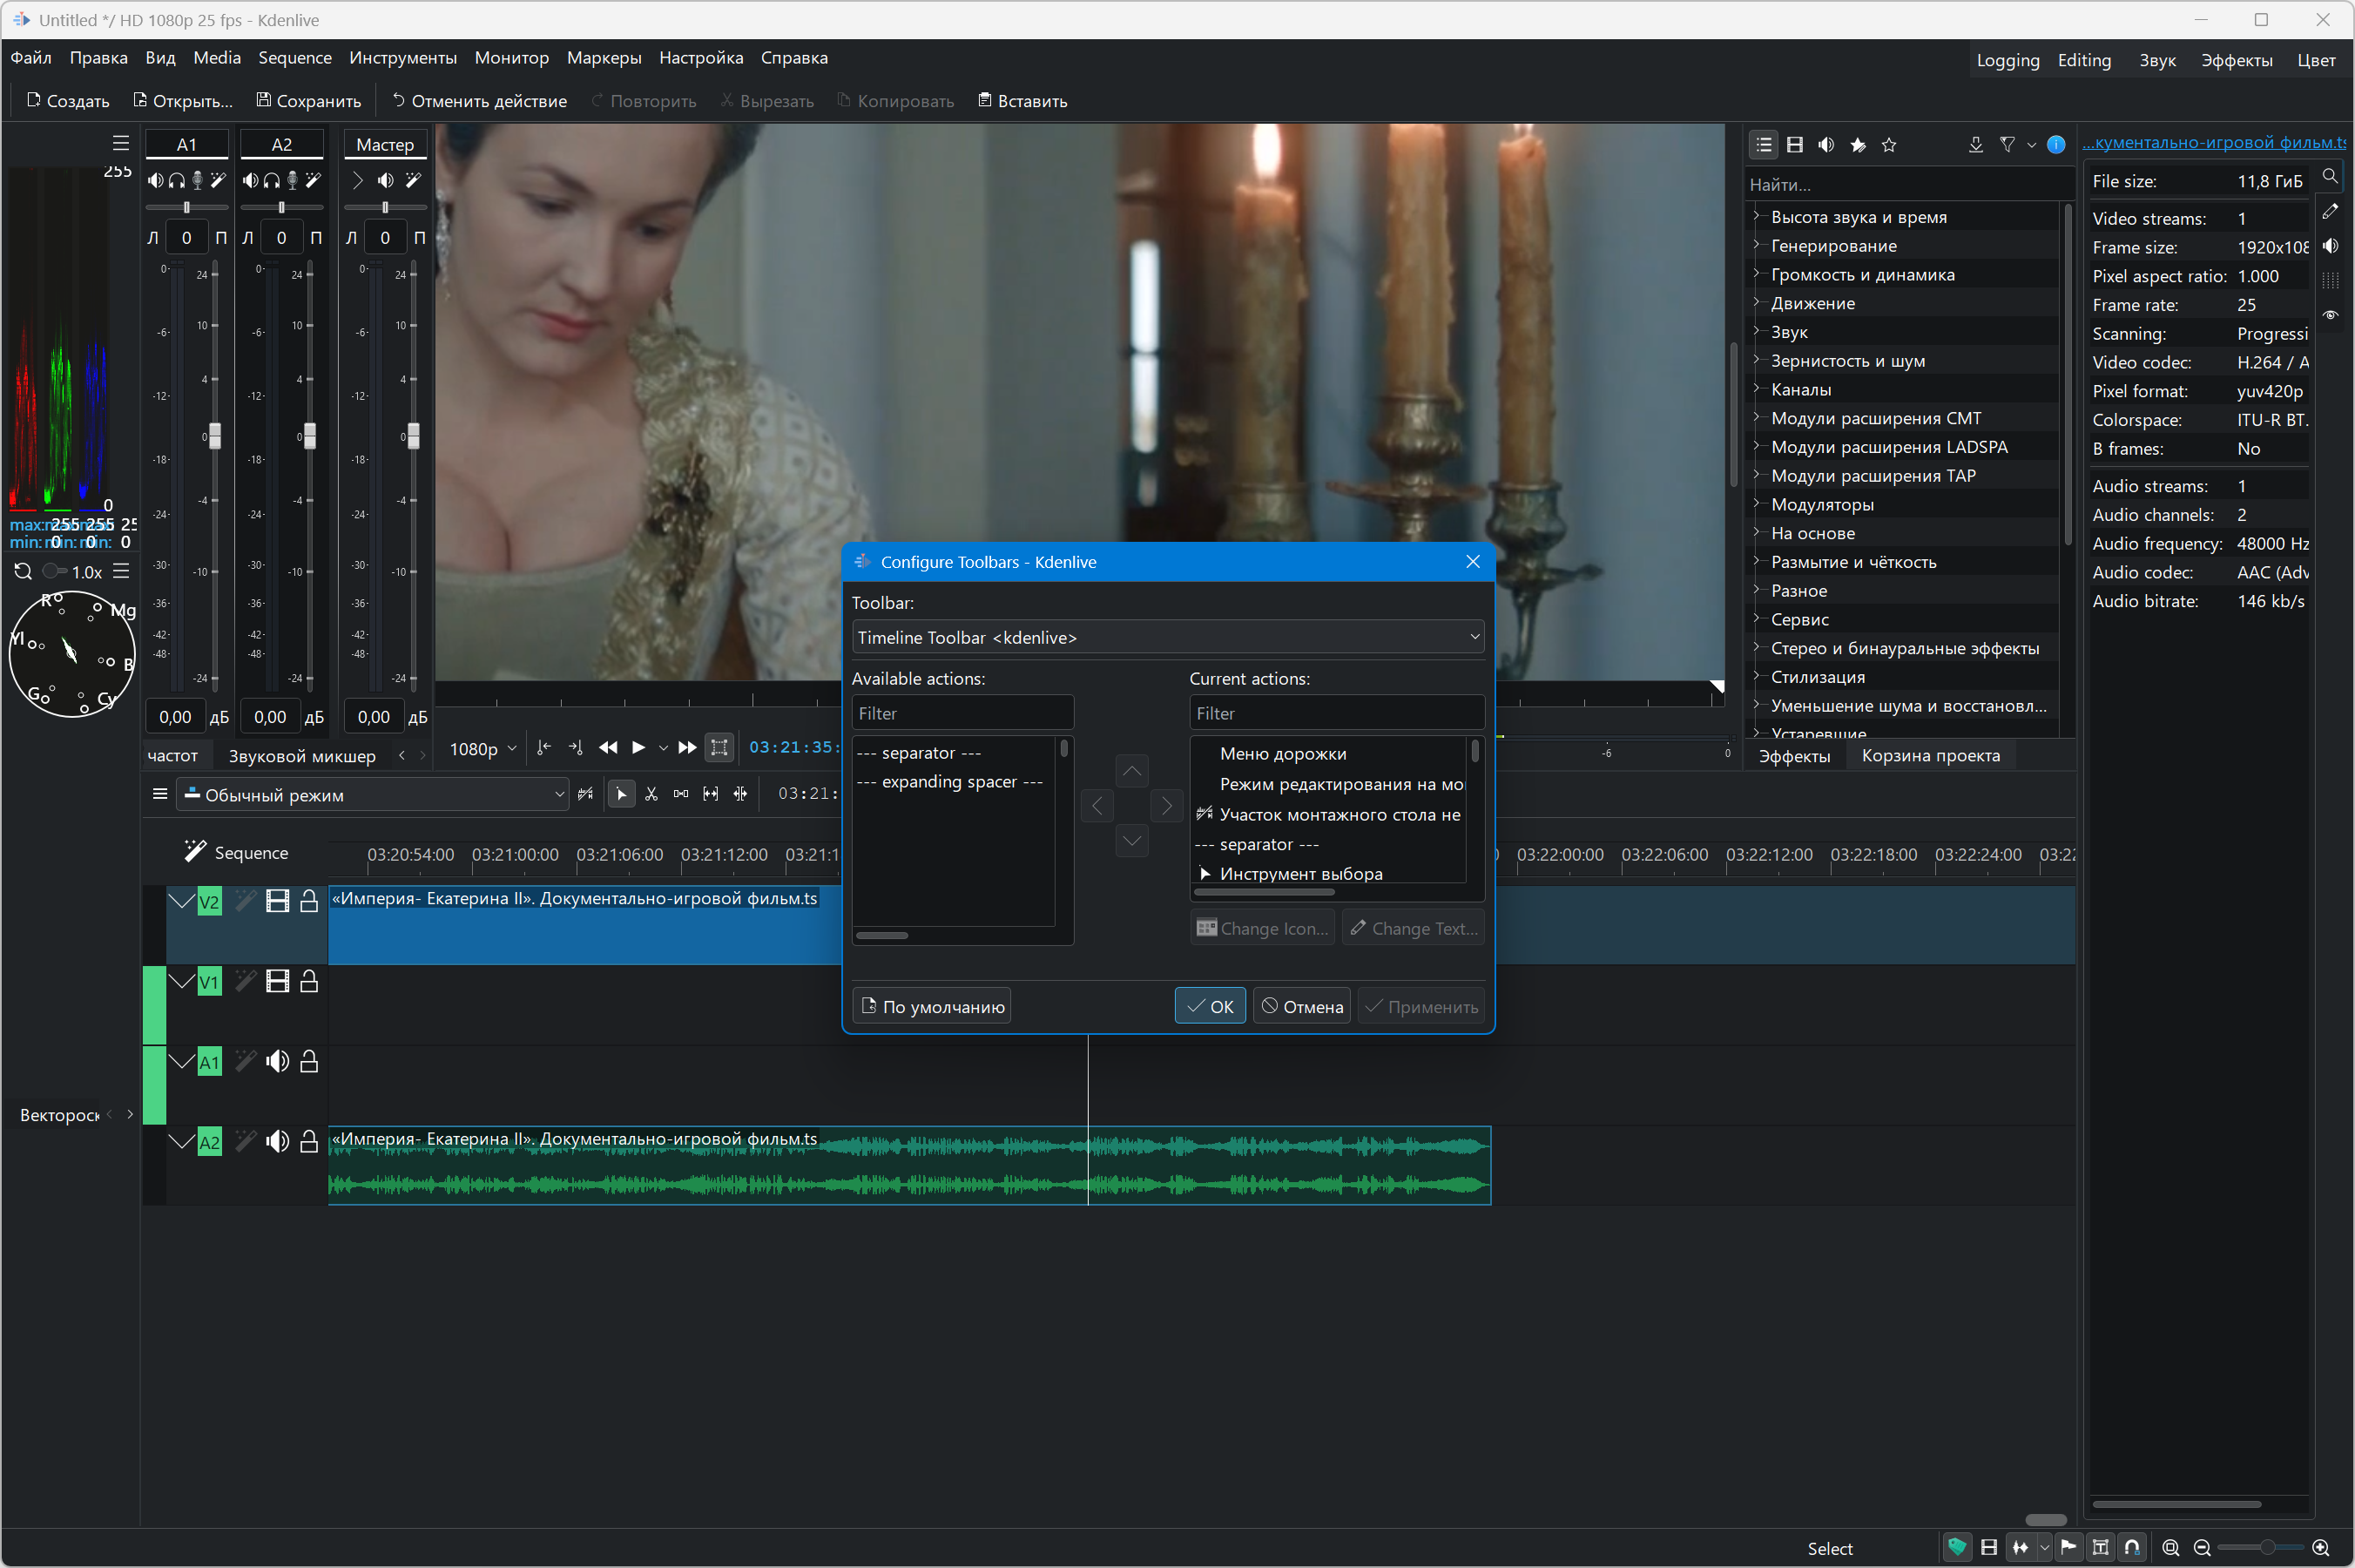Toggle video visibility of track V1
Viewport: 2355px width, 1568px height.
pos(277,982)
